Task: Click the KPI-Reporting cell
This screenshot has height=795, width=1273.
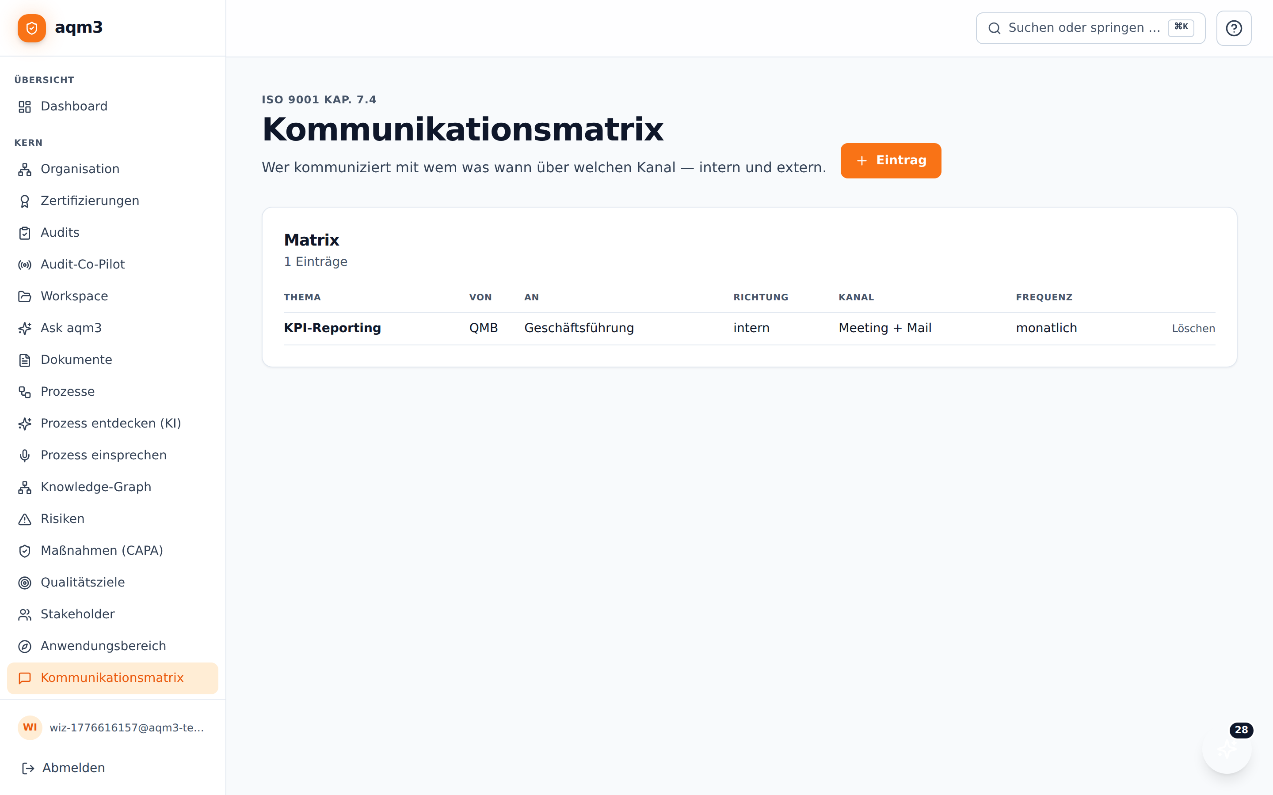Action: (x=332, y=328)
